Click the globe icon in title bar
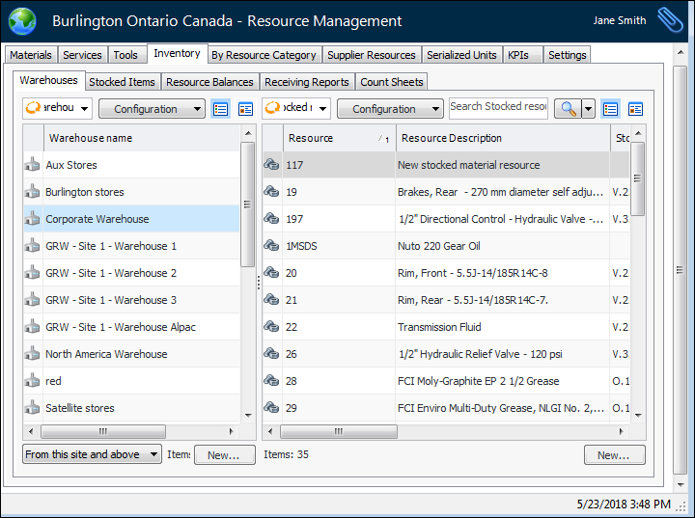The image size is (695, 518). click(21, 20)
